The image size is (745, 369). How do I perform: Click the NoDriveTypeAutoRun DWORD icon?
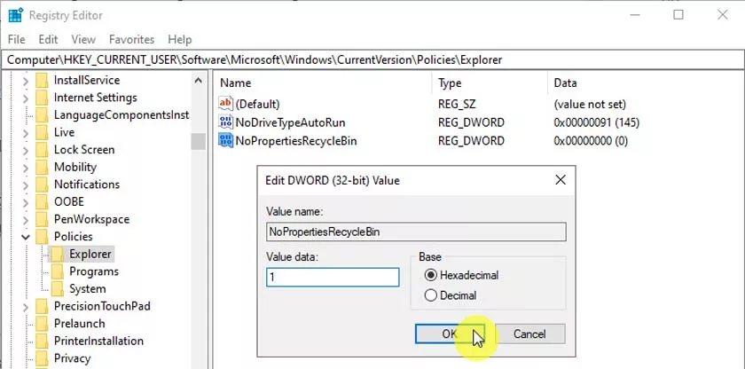pos(225,122)
